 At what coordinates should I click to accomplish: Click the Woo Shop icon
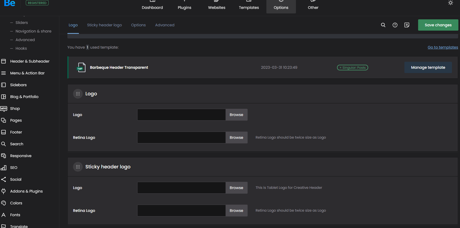pyautogui.click(x=3, y=108)
